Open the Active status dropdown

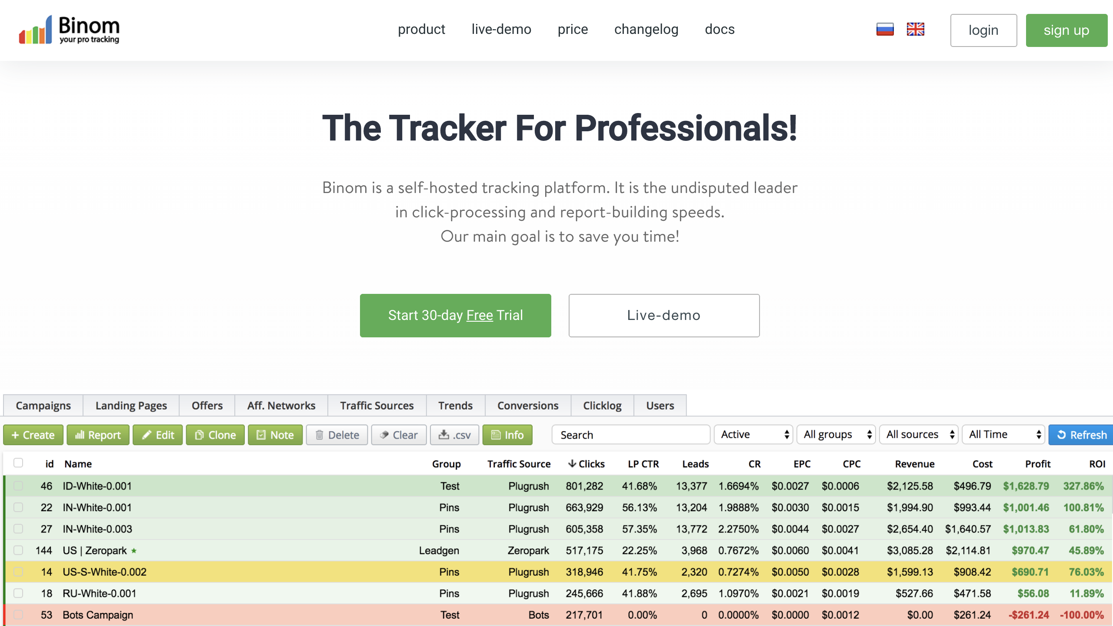click(753, 434)
